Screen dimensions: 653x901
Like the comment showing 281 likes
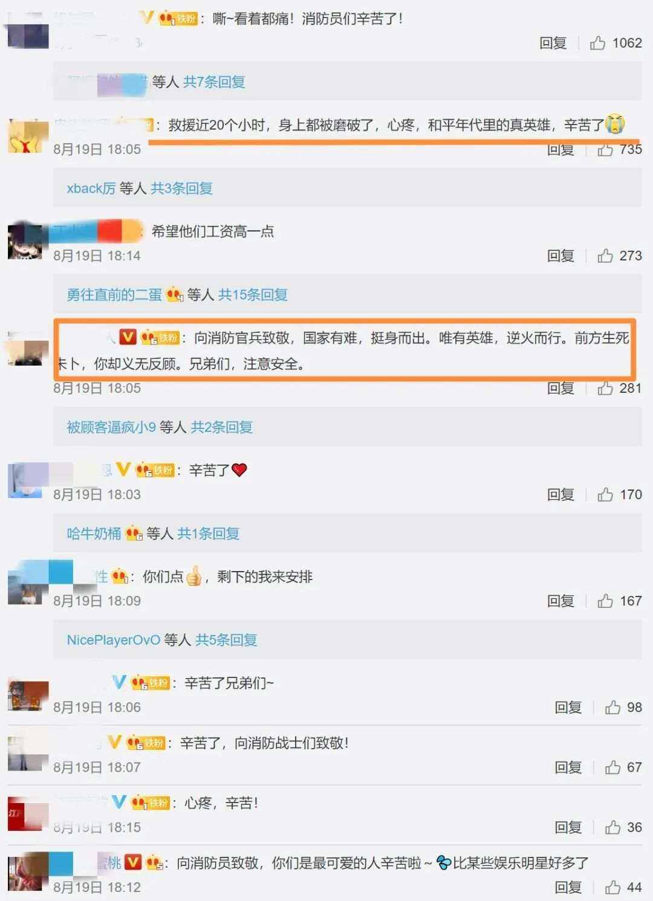click(605, 389)
